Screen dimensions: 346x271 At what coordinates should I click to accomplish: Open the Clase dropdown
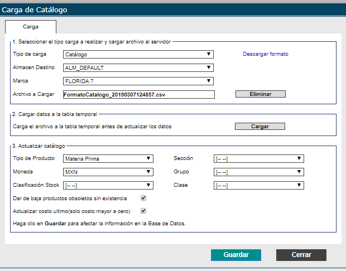258,186
